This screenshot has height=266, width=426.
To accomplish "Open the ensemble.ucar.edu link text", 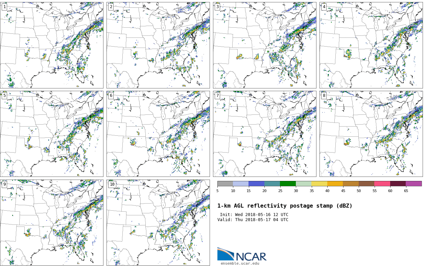I will (x=240, y=264).
